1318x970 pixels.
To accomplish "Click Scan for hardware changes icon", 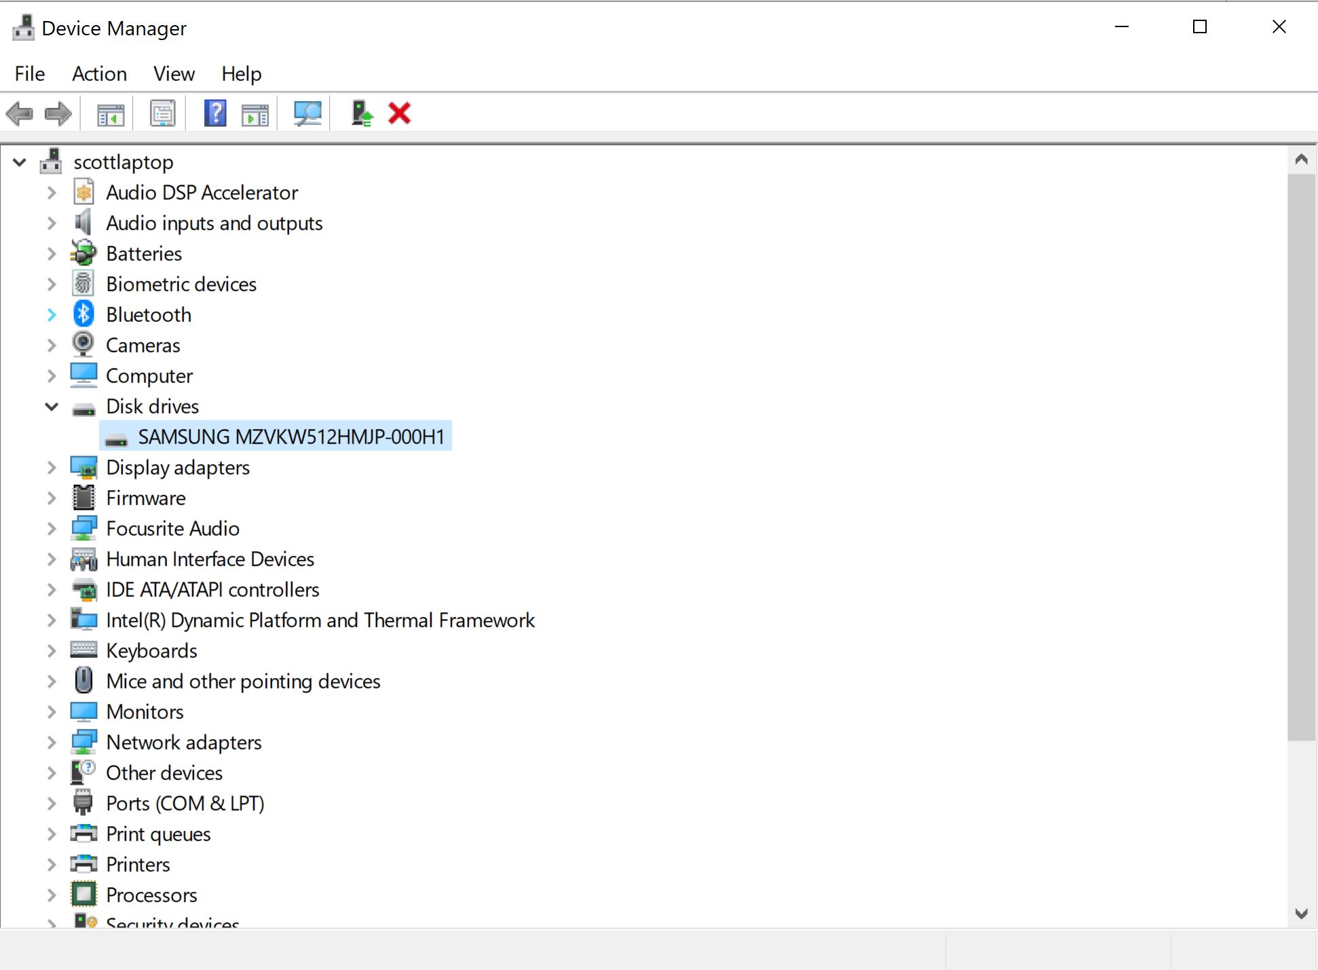I will [x=306, y=113].
